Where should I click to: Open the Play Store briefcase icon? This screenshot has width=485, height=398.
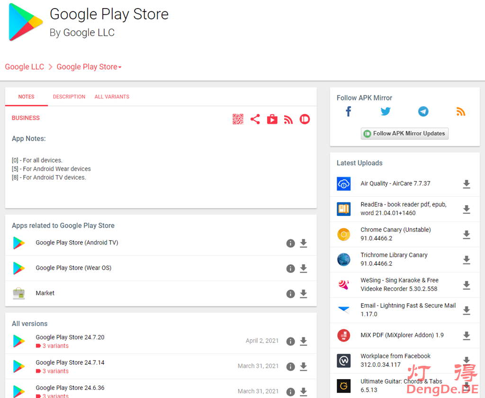click(x=272, y=119)
